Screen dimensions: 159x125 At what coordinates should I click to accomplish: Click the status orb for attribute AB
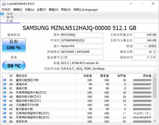5,97
